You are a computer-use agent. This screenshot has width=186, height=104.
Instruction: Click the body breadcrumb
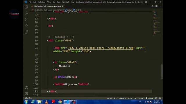pyautogui.click(x=69, y=10)
